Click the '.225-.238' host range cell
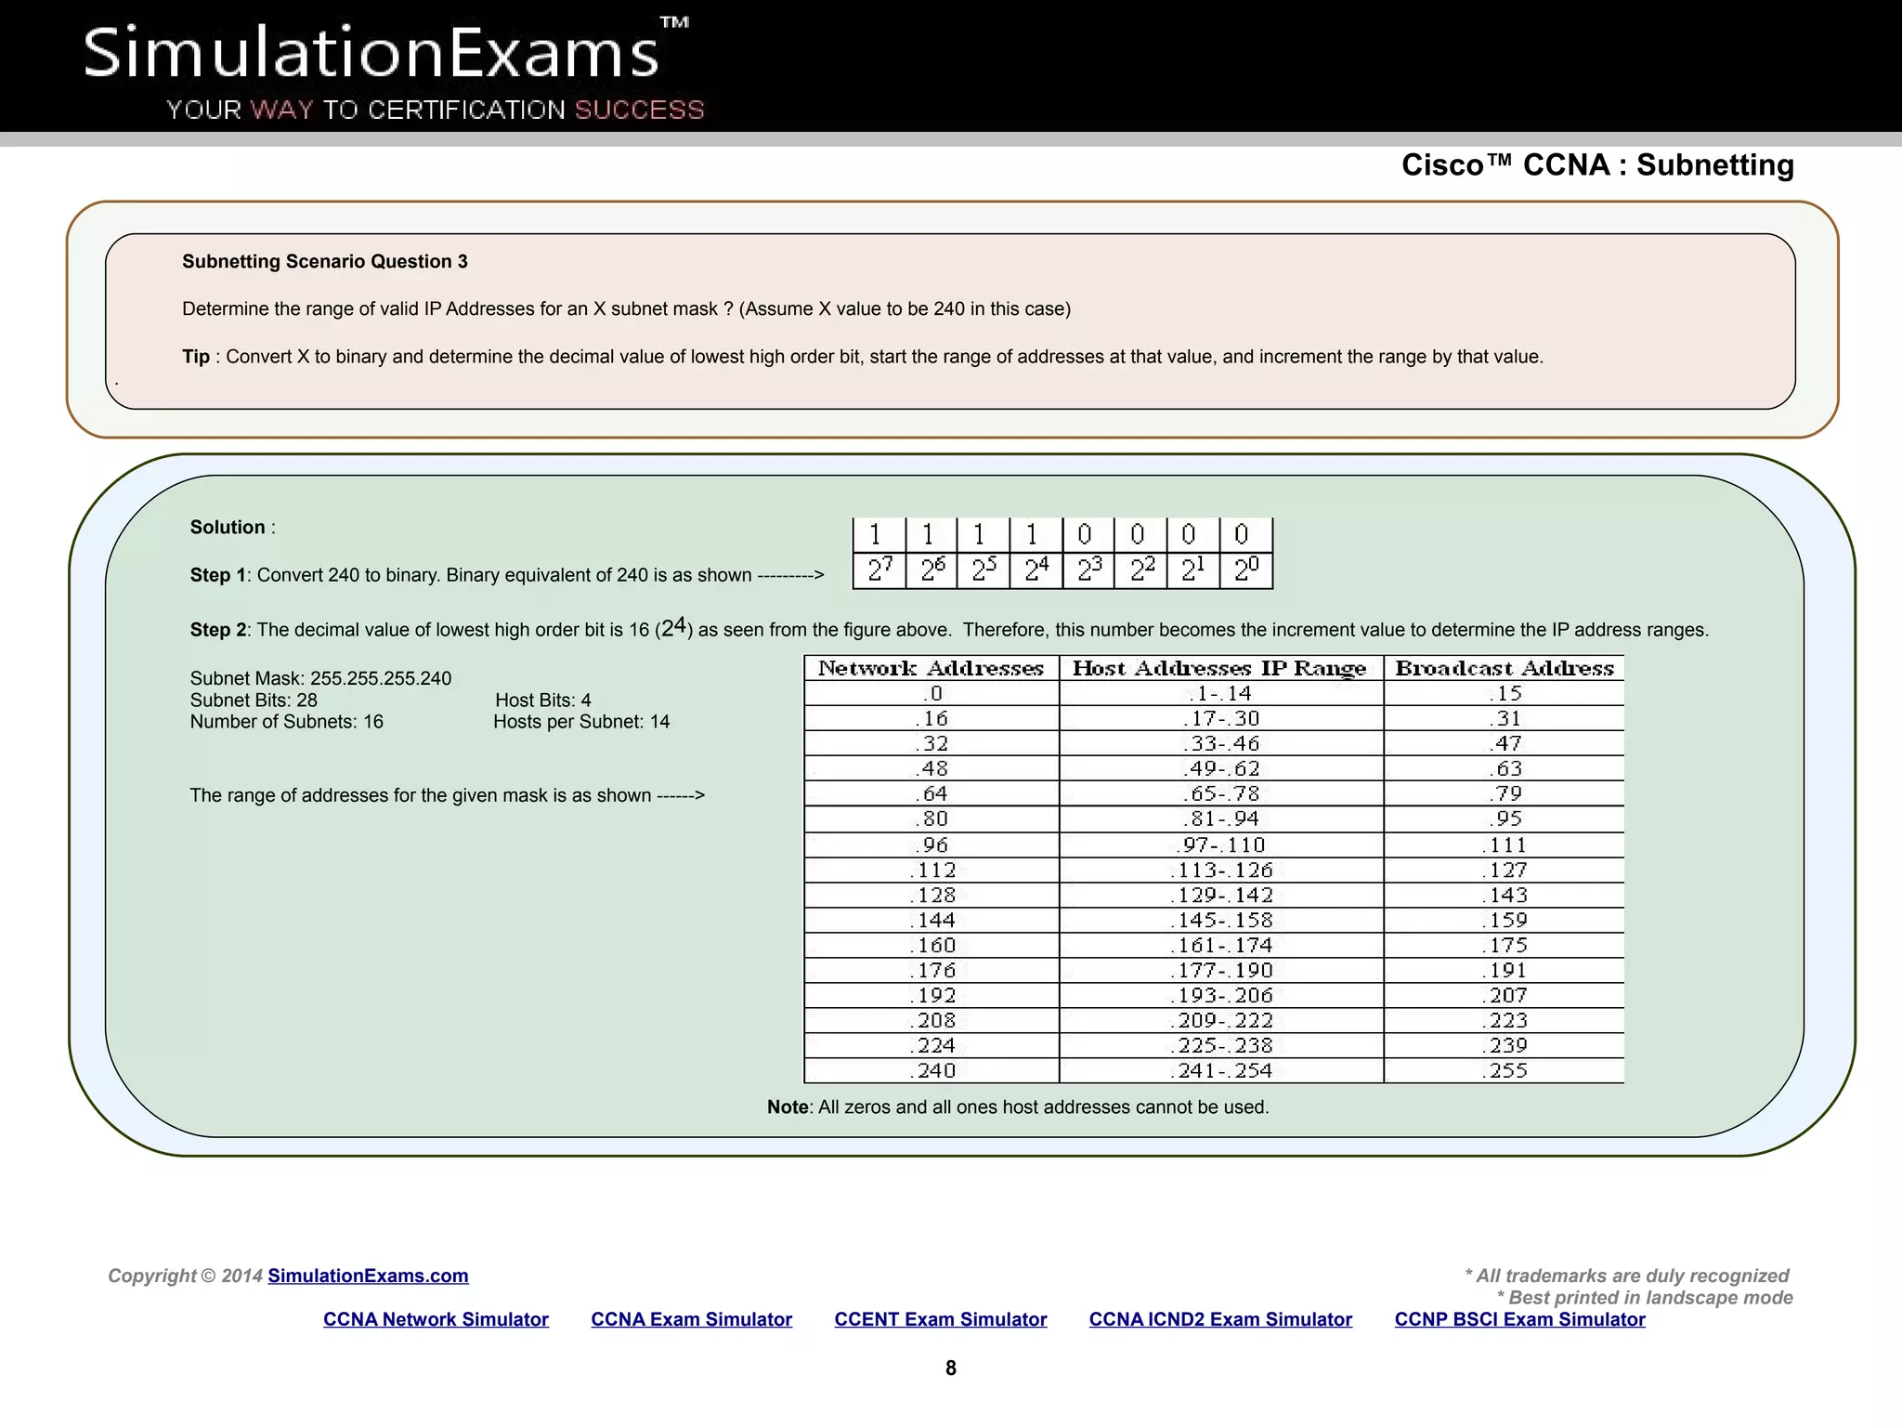 [1220, 1045]
